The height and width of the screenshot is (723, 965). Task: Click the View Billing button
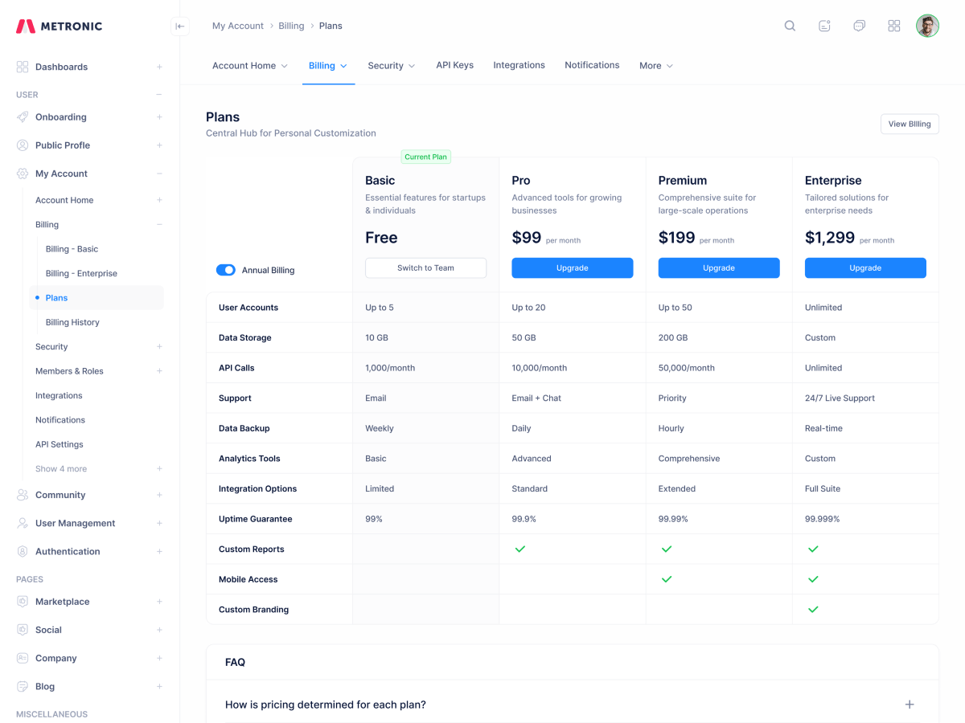coord(909,124)
